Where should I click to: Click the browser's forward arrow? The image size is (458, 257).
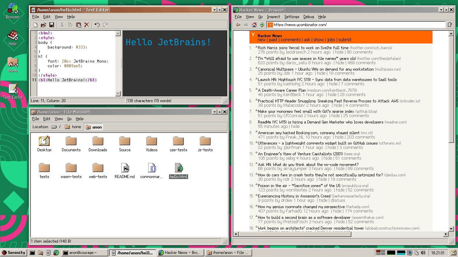246,25
